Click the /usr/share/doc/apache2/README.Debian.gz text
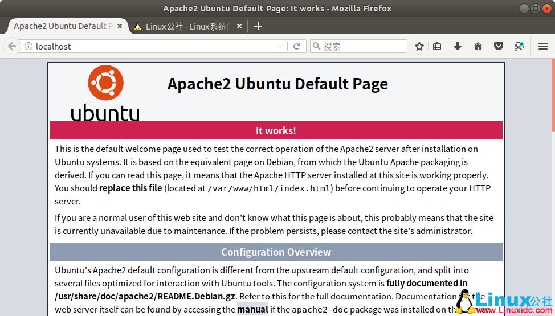555x316 pixels. (x=145, y=297)
